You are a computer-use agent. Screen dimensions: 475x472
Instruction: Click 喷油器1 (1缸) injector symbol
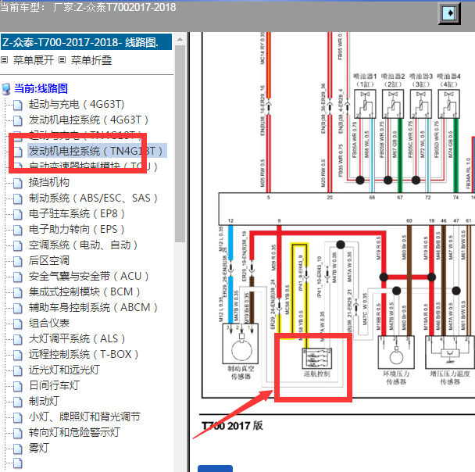[365, 104]
